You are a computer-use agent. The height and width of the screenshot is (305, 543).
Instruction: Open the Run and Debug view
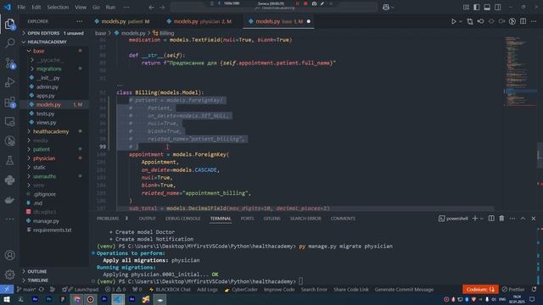pos(9,82)
